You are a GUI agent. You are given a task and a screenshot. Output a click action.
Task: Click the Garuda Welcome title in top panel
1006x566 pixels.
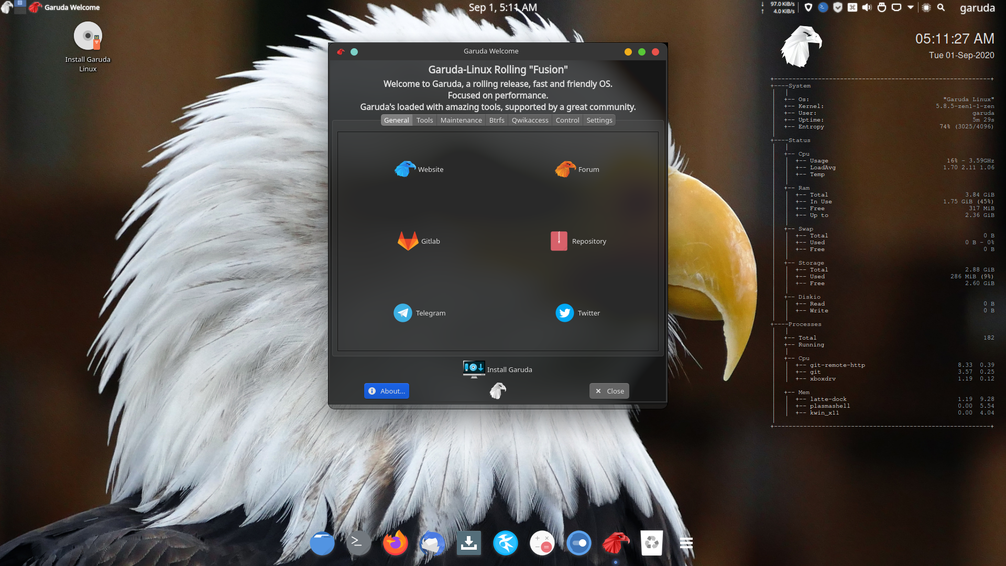[x=72, y=7]
